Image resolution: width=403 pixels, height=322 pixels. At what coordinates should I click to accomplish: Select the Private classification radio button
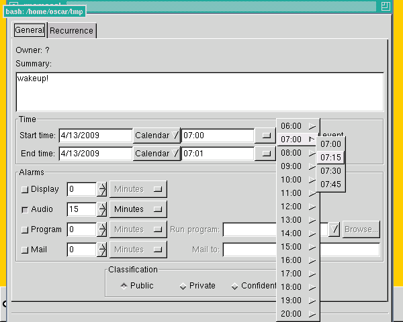183,286
